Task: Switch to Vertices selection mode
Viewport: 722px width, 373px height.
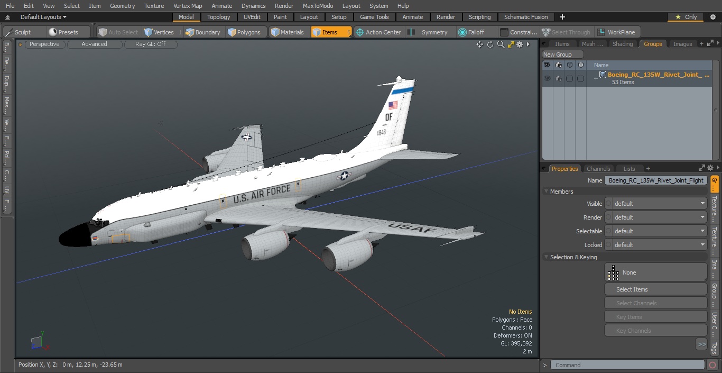Action: 164,32
